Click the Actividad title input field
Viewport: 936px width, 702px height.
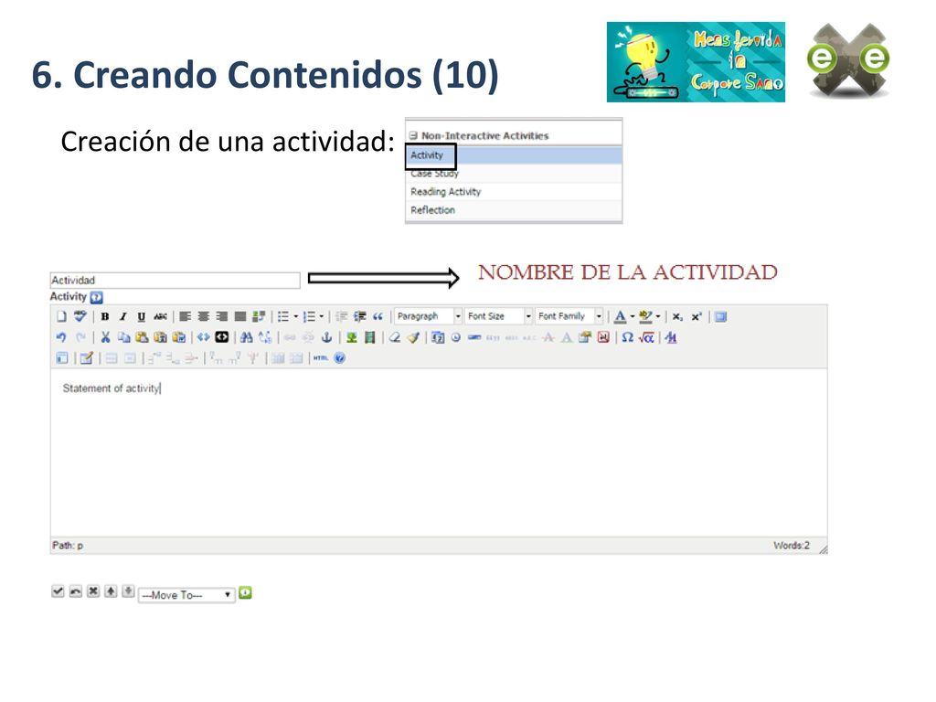tap(175, 281)
